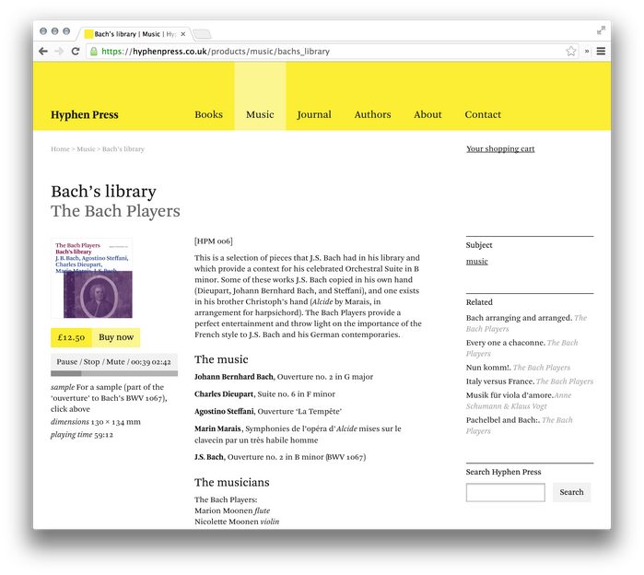The width and height of the screenshot is (644, 575).
Task: Open the Authors section
Action: pyautogui.click(x=372, y=114)
